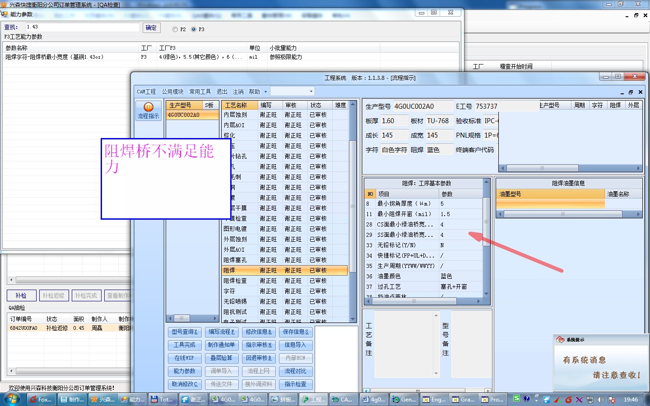The height and width of the screenshot is (406, 650).
Task: Click the 查找 search input field
Action: (82, 27)
